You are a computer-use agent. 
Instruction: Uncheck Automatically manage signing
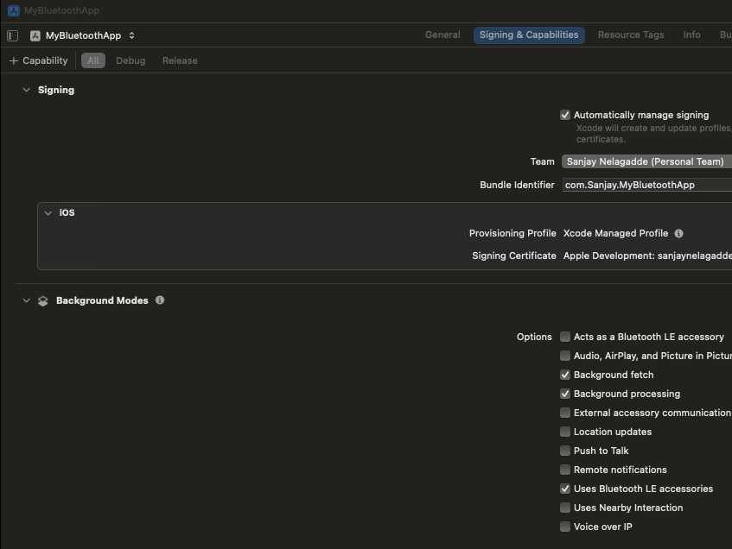pos(565,115)
